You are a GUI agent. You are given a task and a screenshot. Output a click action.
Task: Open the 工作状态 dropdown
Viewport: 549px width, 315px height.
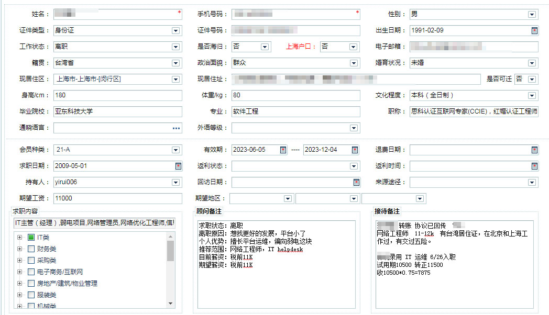(176, 47)
